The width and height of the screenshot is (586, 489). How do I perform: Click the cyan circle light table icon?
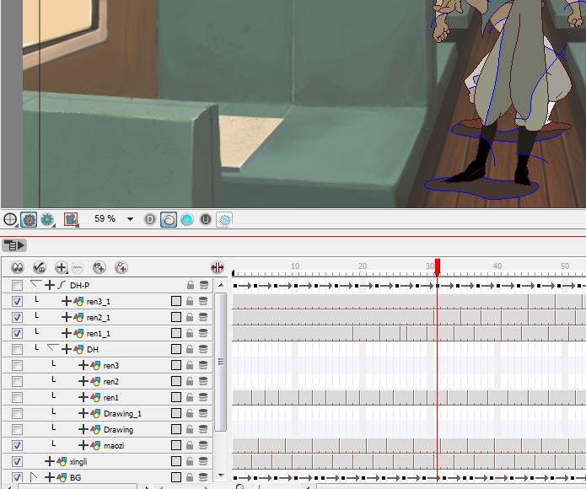click(x=187, y=219)
